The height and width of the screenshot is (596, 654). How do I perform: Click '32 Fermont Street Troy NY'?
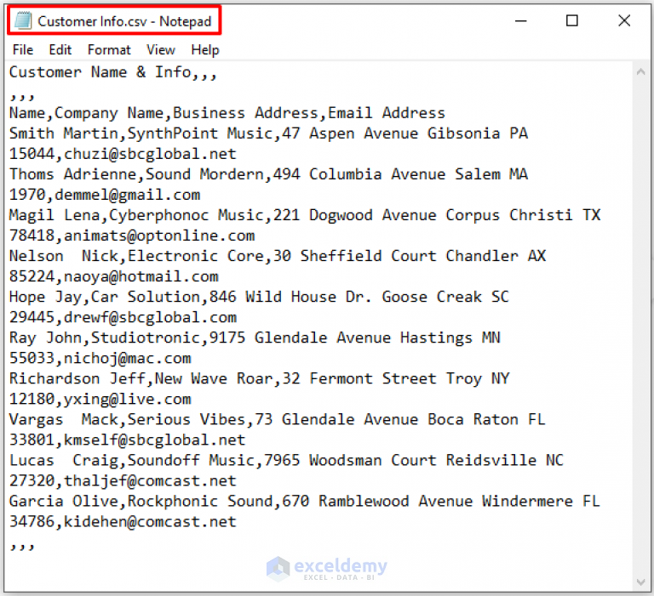pyautogui.click(x=395, y=378)
